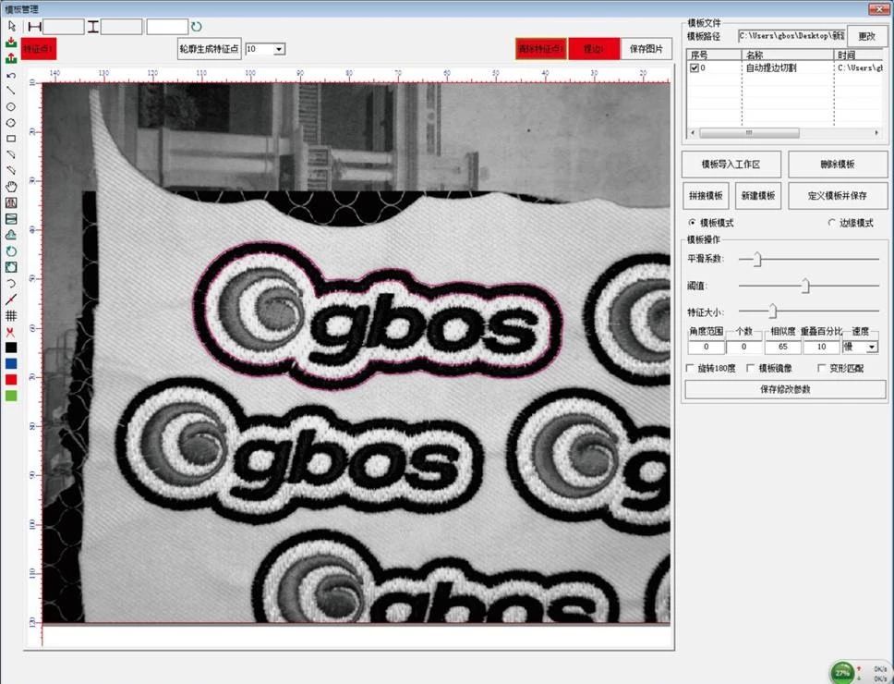Click 定义模板并保存 button
894x684 pixels.
[x=838, y=196]
